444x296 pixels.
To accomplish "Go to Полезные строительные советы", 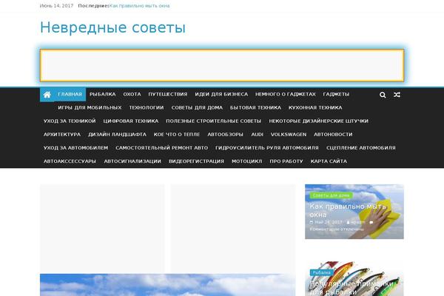I will tap(214, 121).
